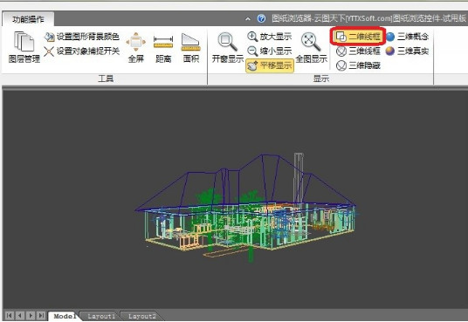
Task: Collapse the ribbon with the up chevron
Action: click(248, 19)
